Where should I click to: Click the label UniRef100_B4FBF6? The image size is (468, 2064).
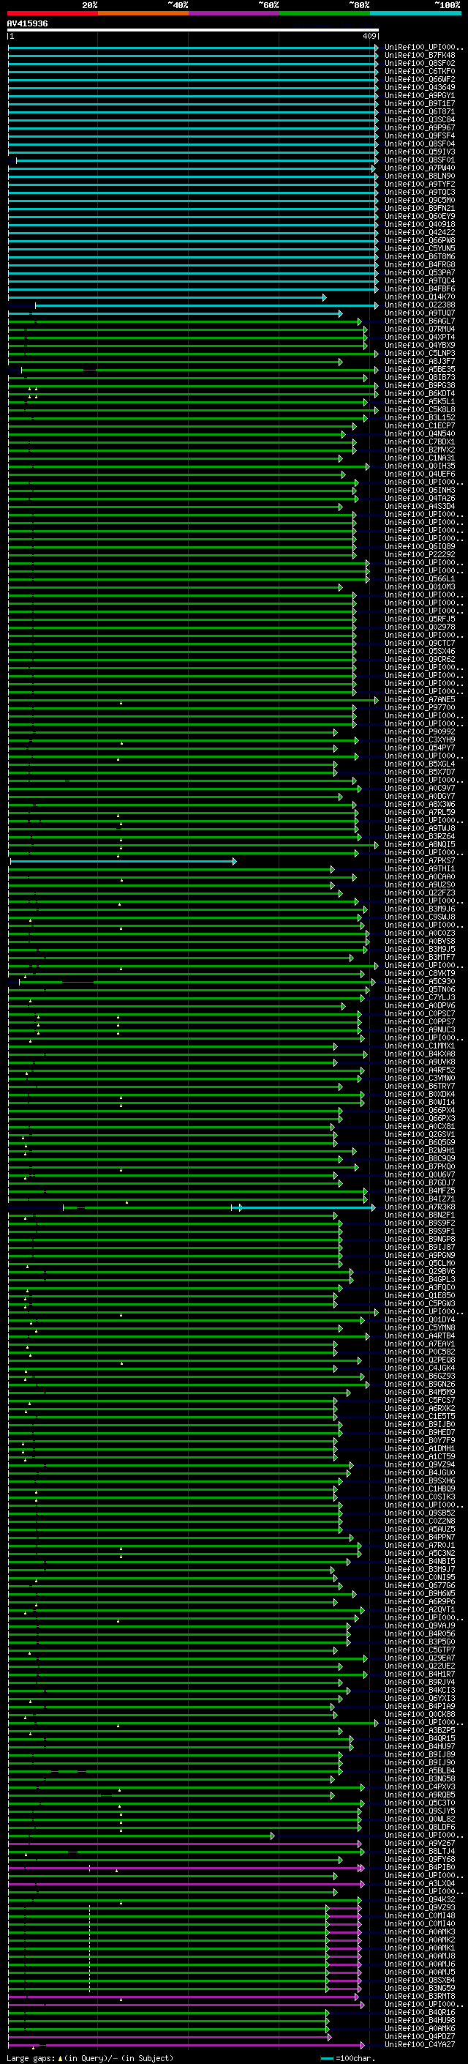420,289
